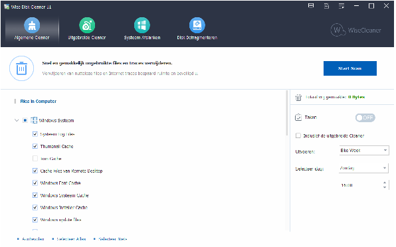This screenshot has height=247, width=396.
Task: Click the Windows logo Systeem Afslanken icon
Action: [142, 25]
